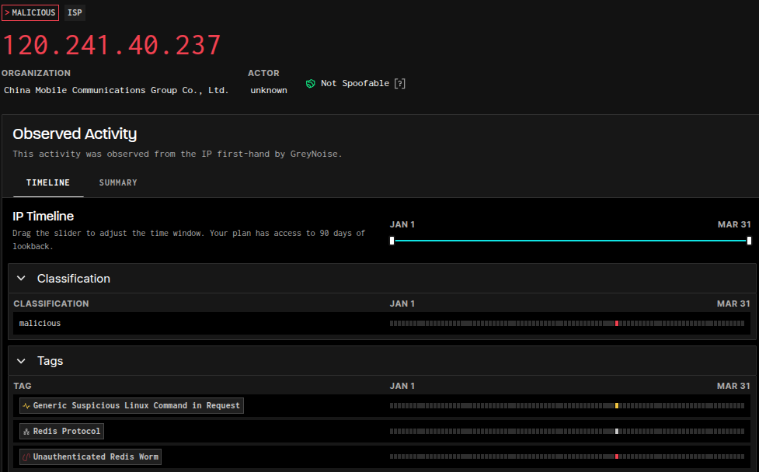Click the red marker in malicious classification timeline
Viewport: 759px width, 472px height.
tap(616, 323)
